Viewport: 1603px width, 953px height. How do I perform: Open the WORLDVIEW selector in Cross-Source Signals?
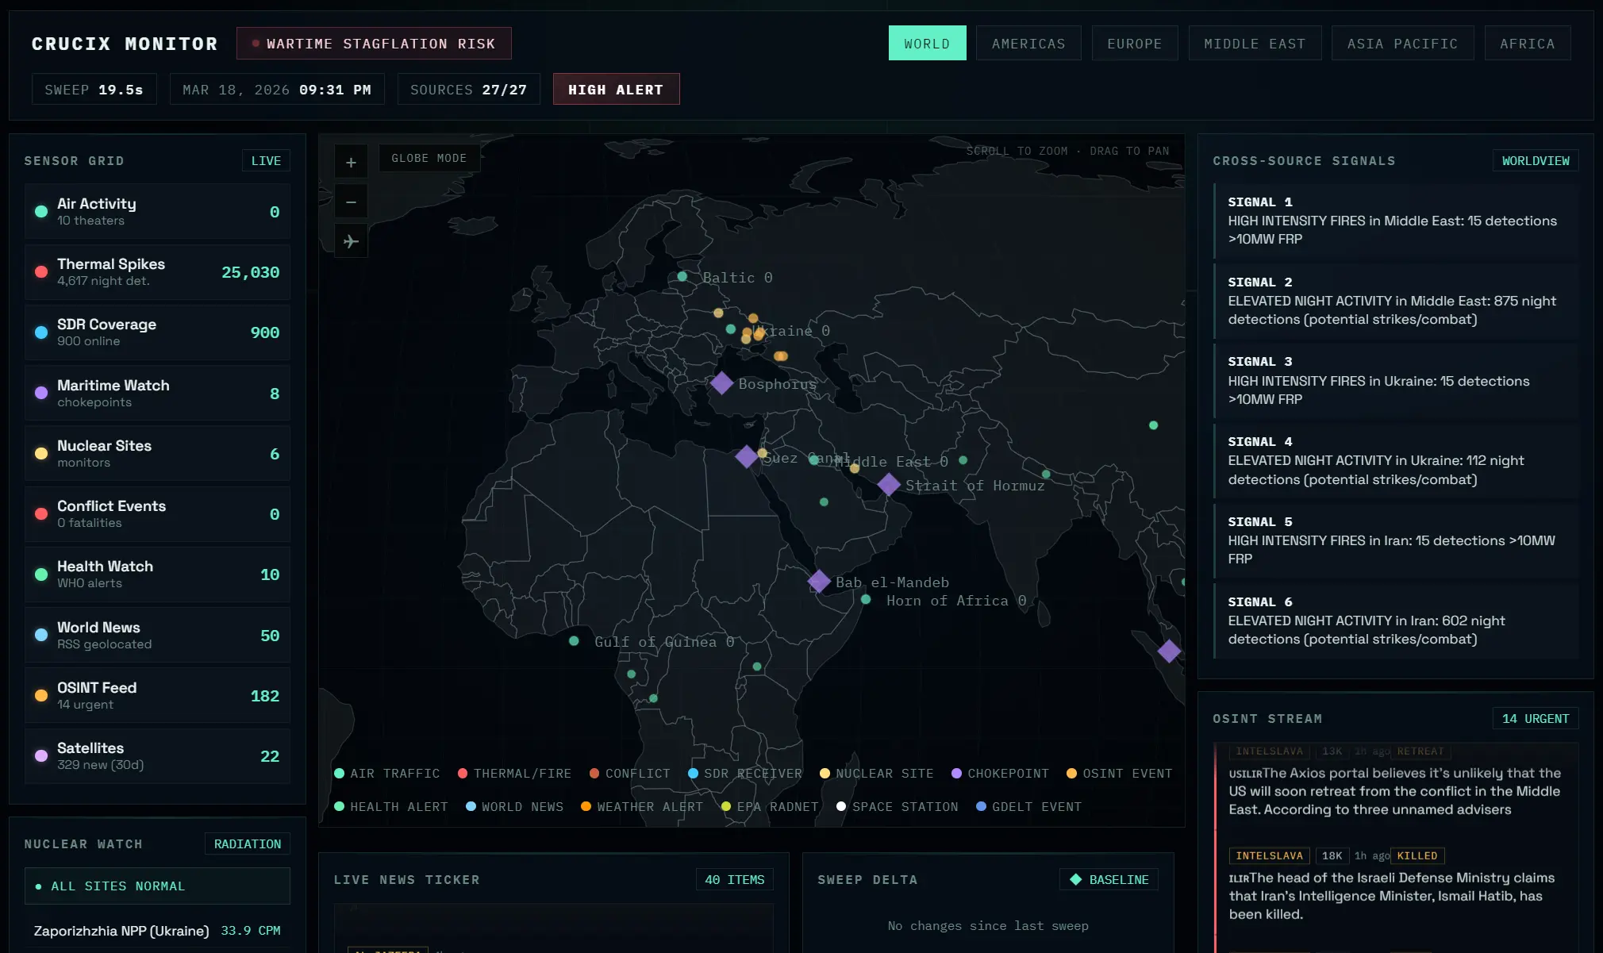pos(1535,160)
